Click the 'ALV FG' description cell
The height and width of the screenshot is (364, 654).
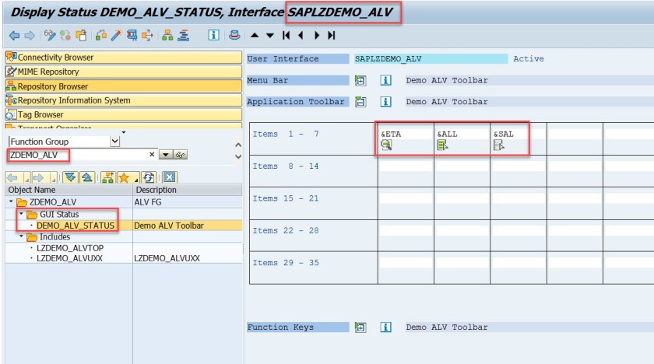(x=148, y=202)
